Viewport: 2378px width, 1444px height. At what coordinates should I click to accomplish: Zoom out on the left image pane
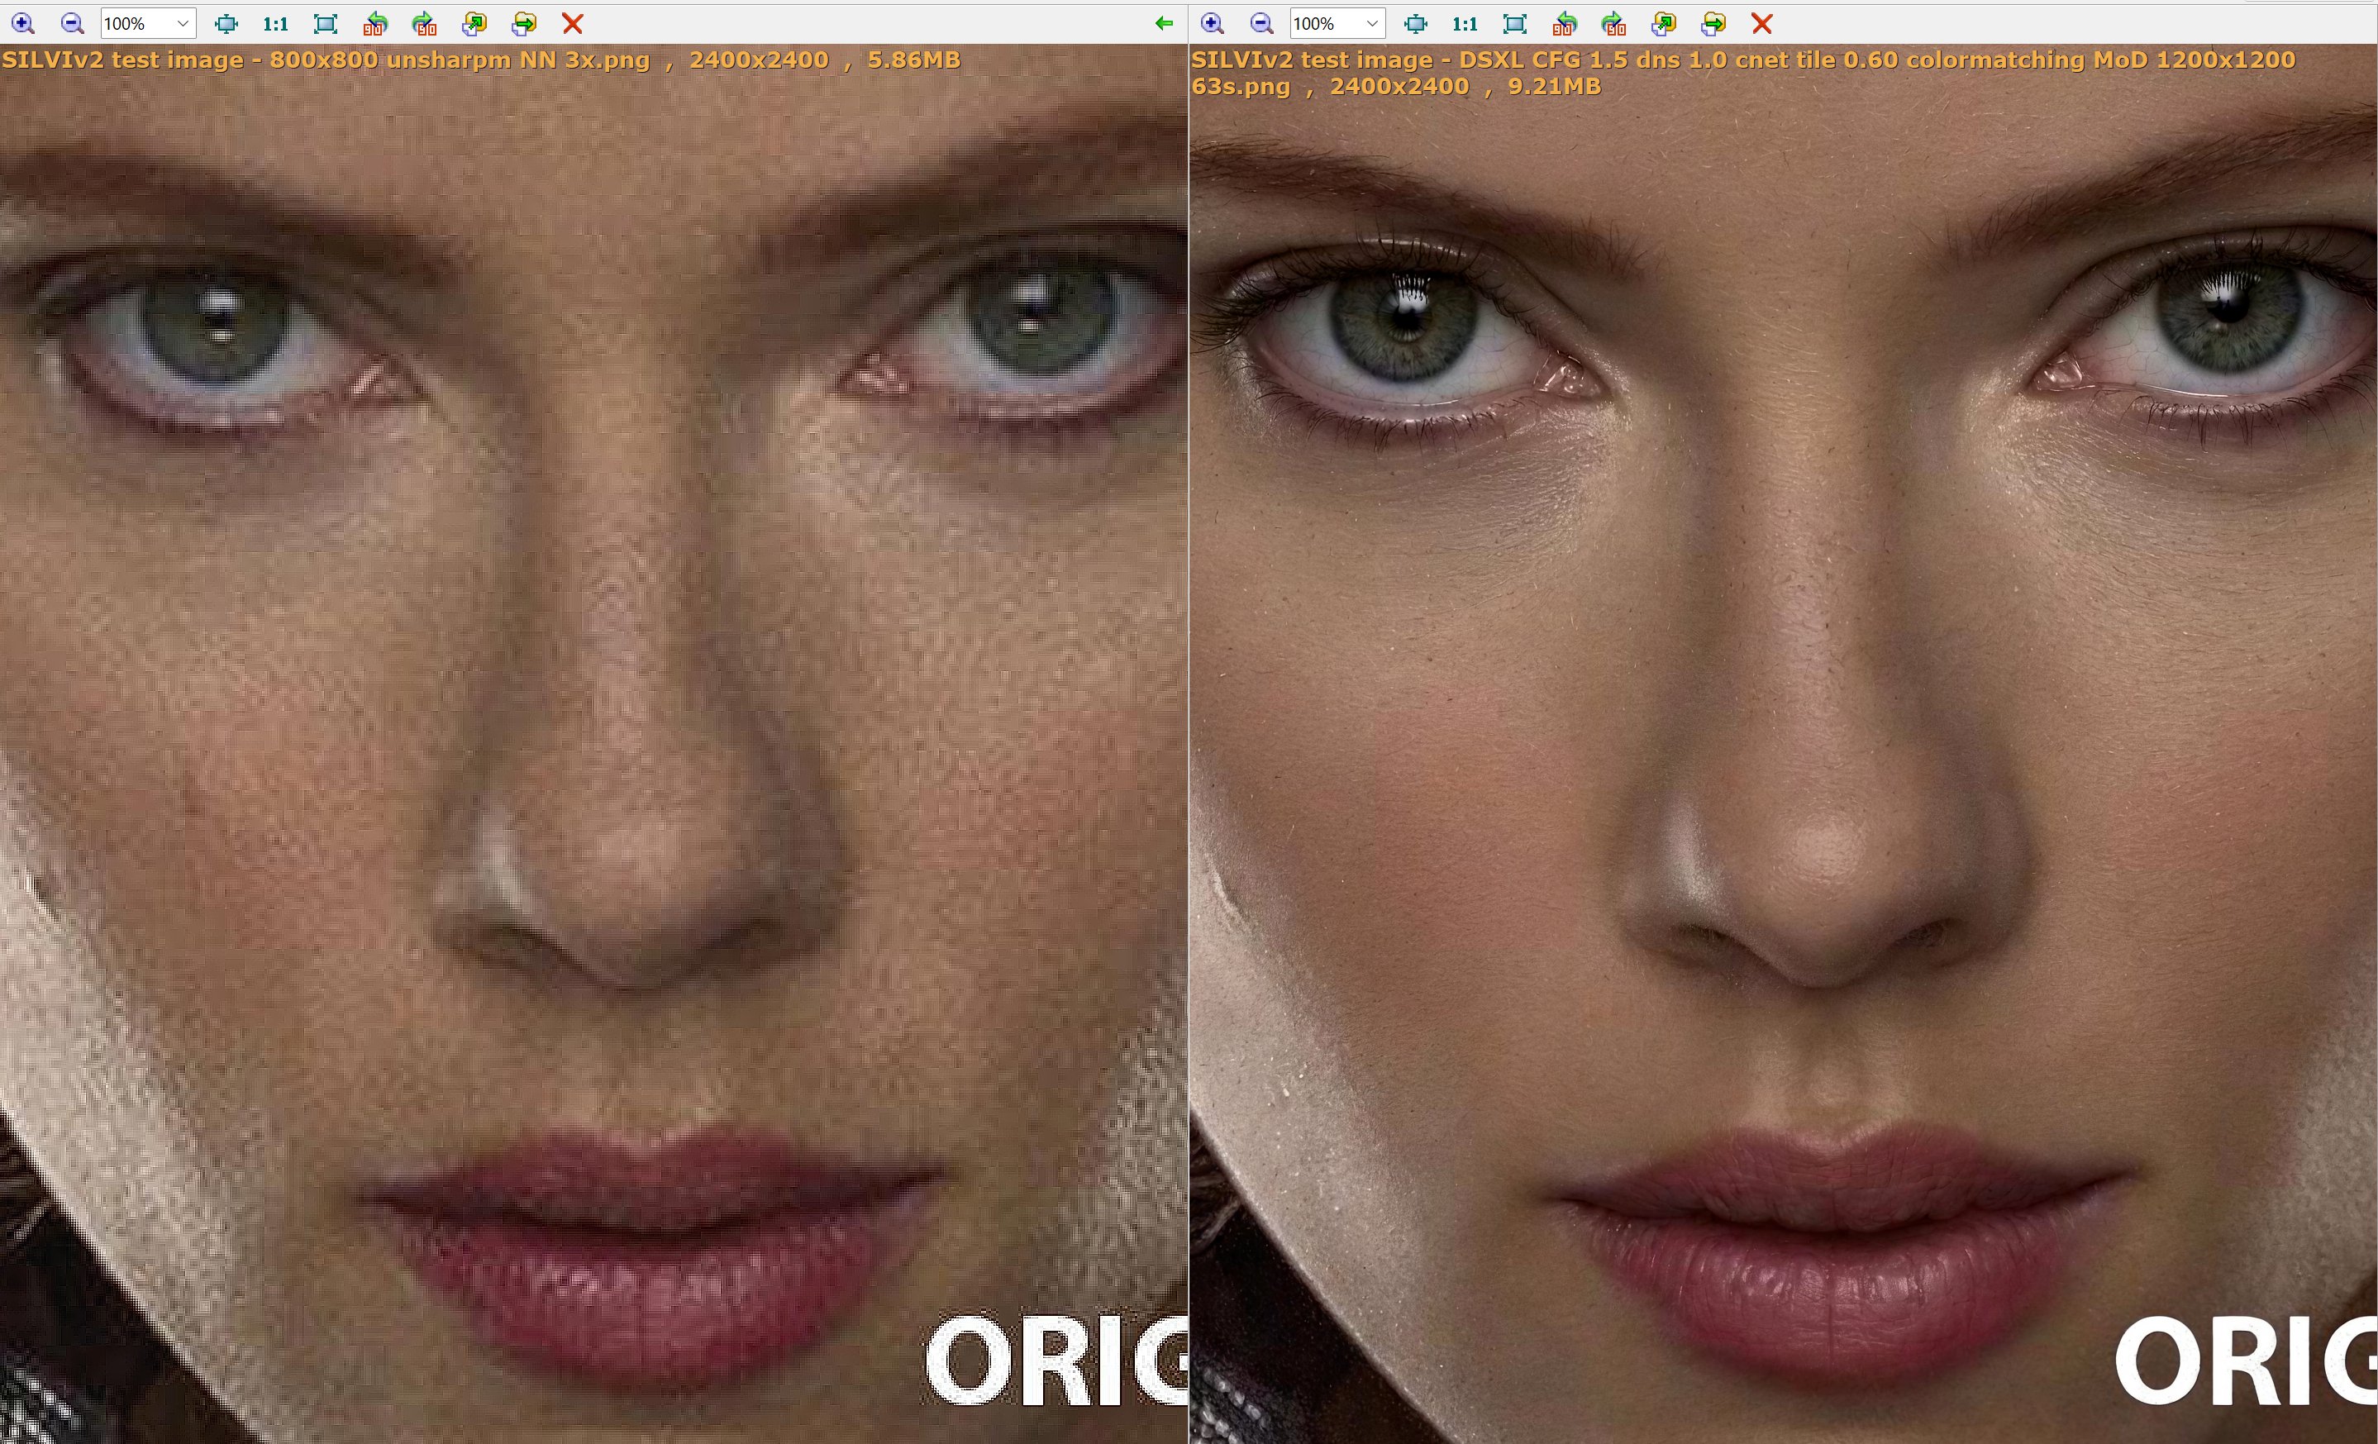coord(71,23)
